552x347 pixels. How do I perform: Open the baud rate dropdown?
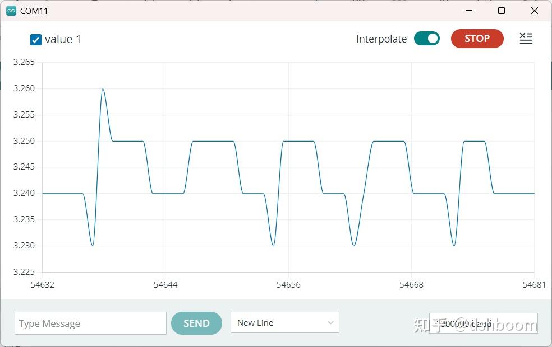click(x=483, y=322)
